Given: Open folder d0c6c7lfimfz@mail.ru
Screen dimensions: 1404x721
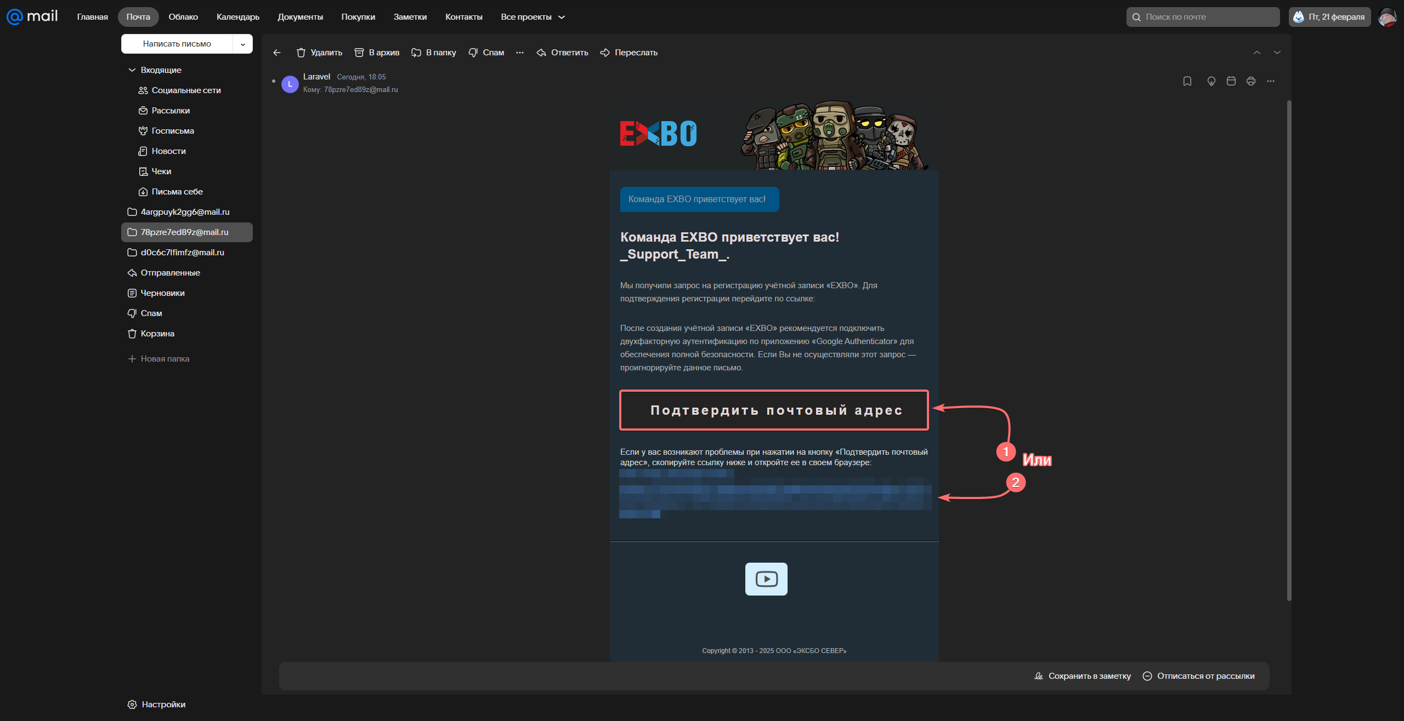Looking at the screenshot, I should click(187, 253).
